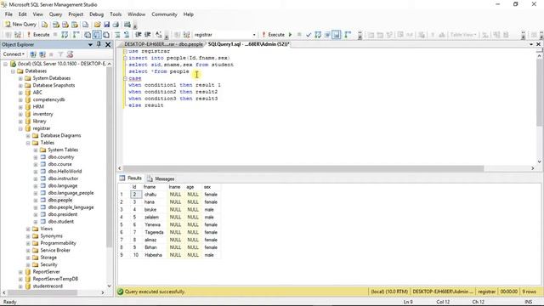Open Object Explorer window position dropdown arrow

point(90,45)
